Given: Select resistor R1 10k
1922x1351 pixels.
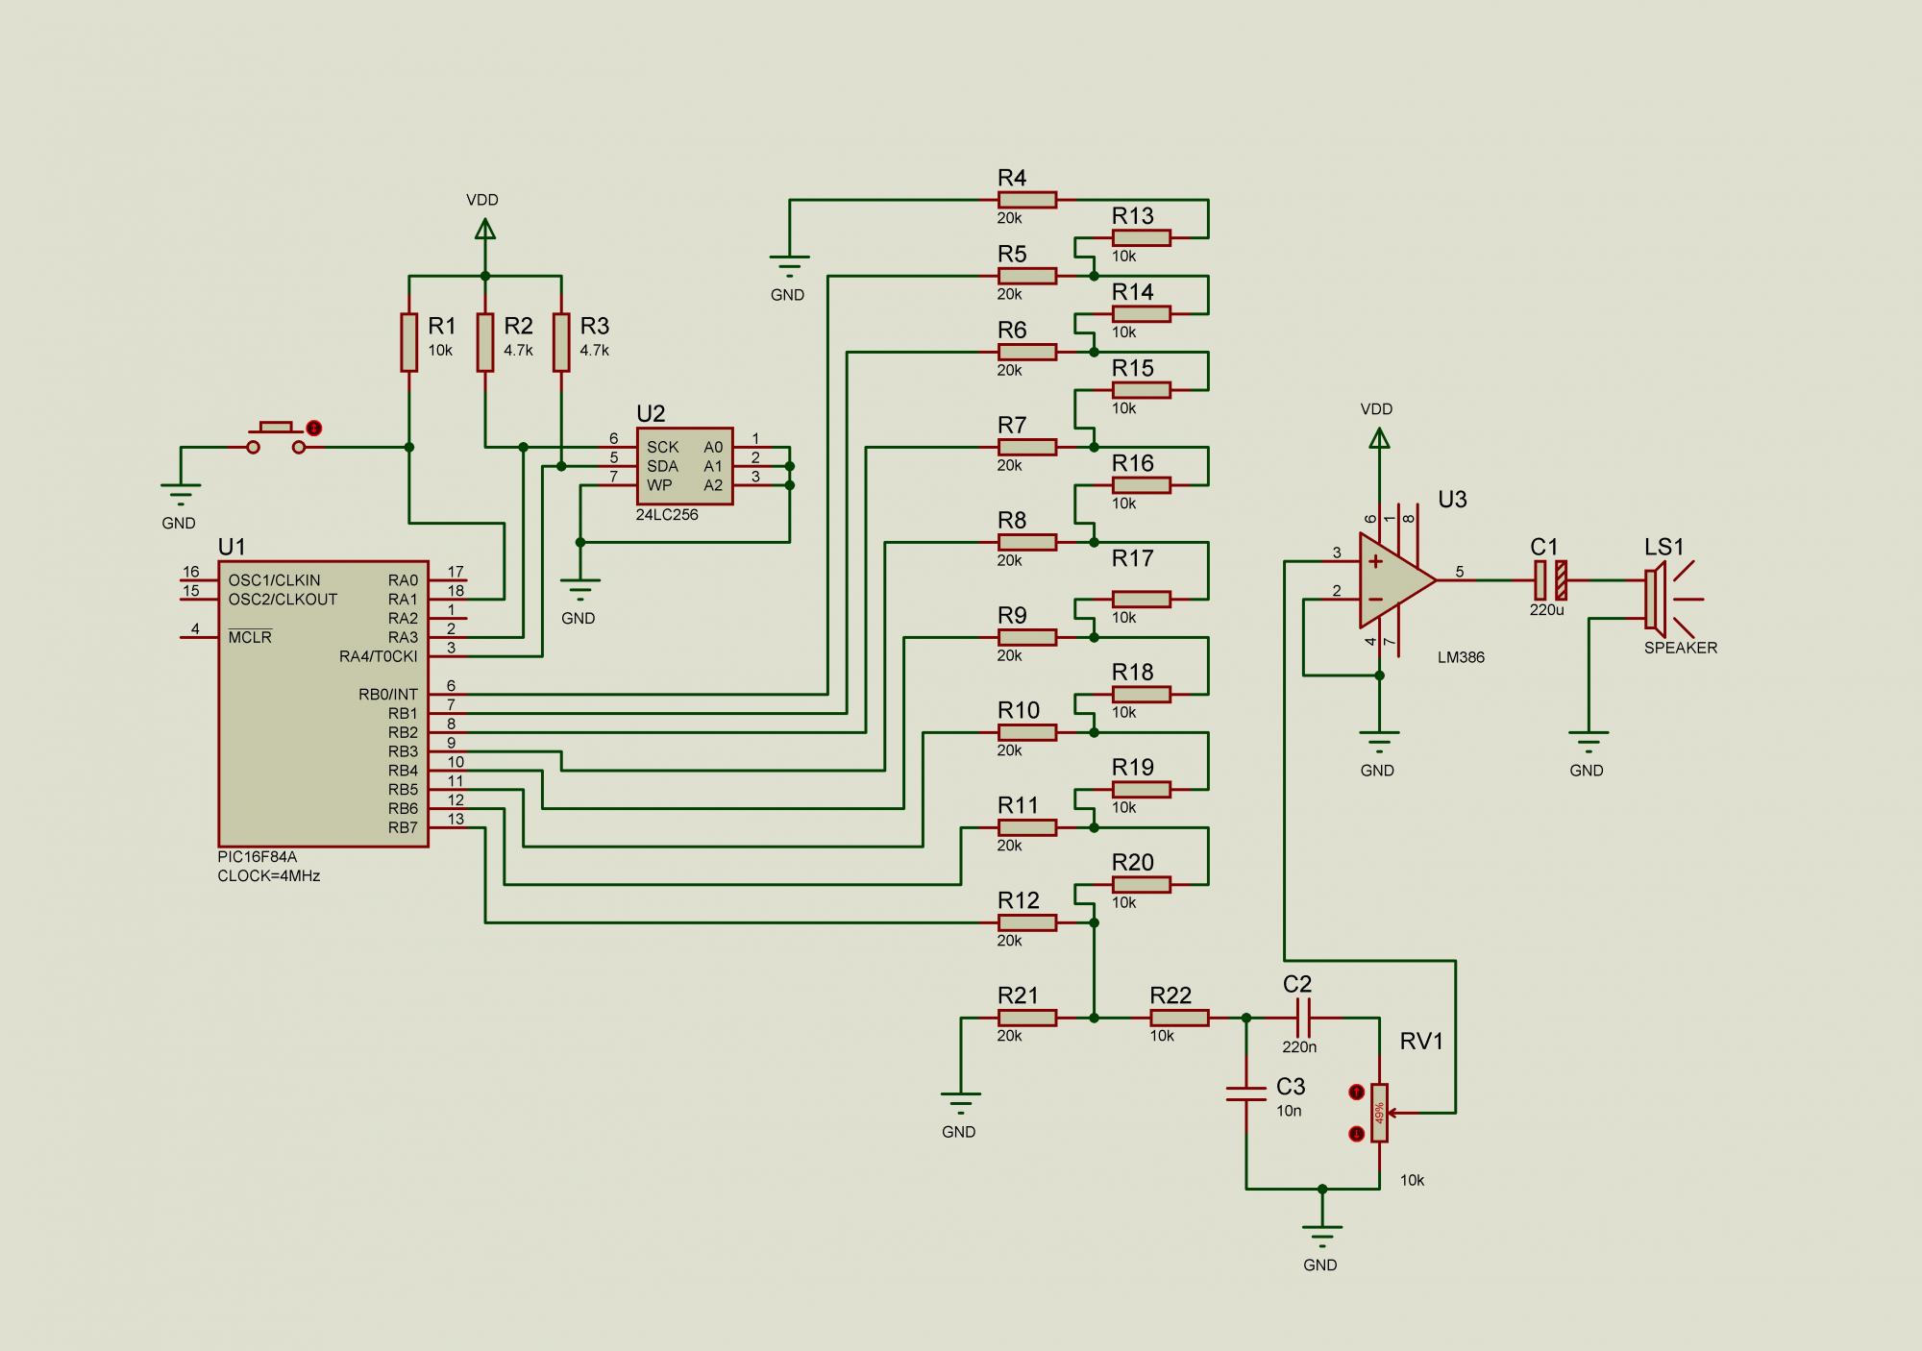Looking at the screenshot, I should 409,342.
